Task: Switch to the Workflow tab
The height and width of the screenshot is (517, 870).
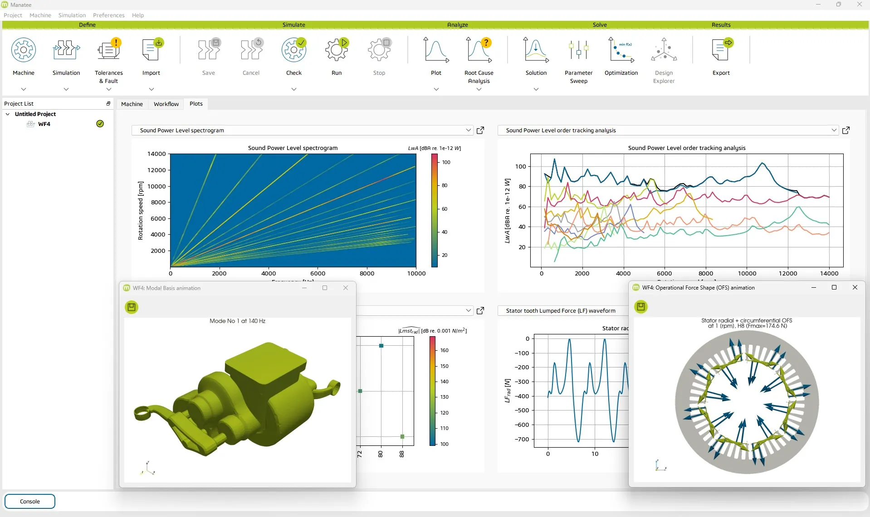Action: pos(166,104)
